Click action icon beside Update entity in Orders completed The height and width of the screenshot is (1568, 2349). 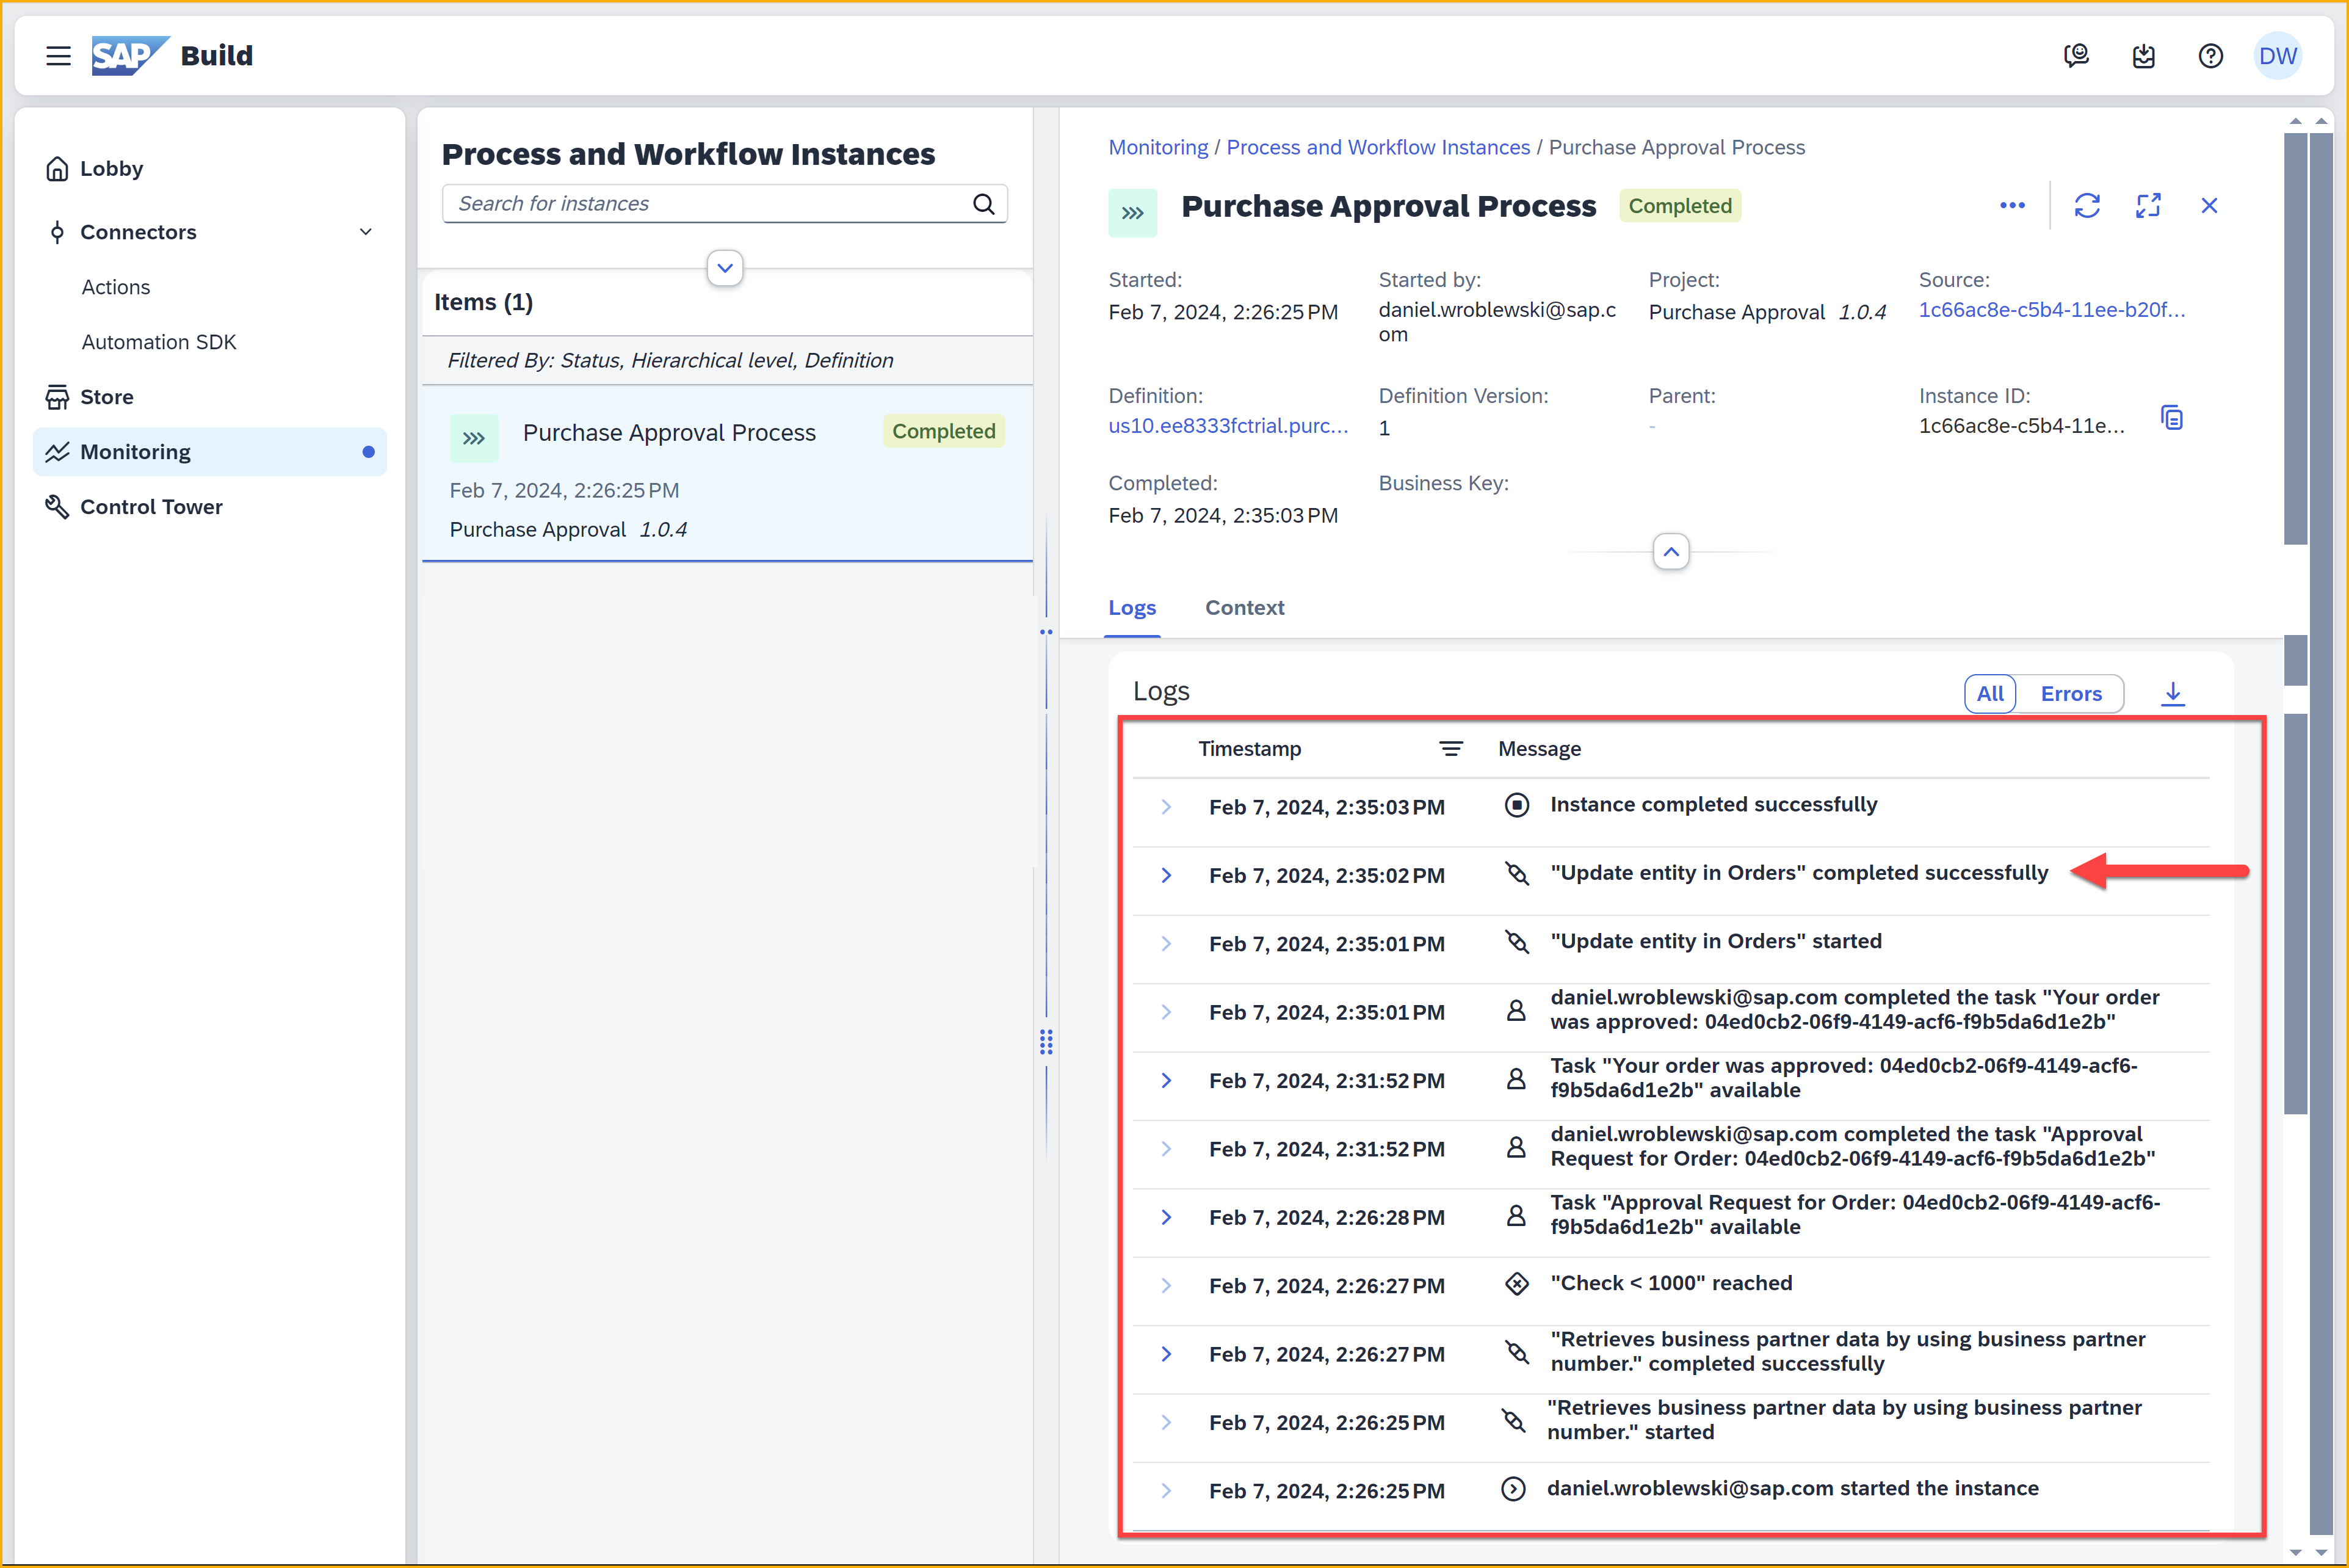(1516, 874)
